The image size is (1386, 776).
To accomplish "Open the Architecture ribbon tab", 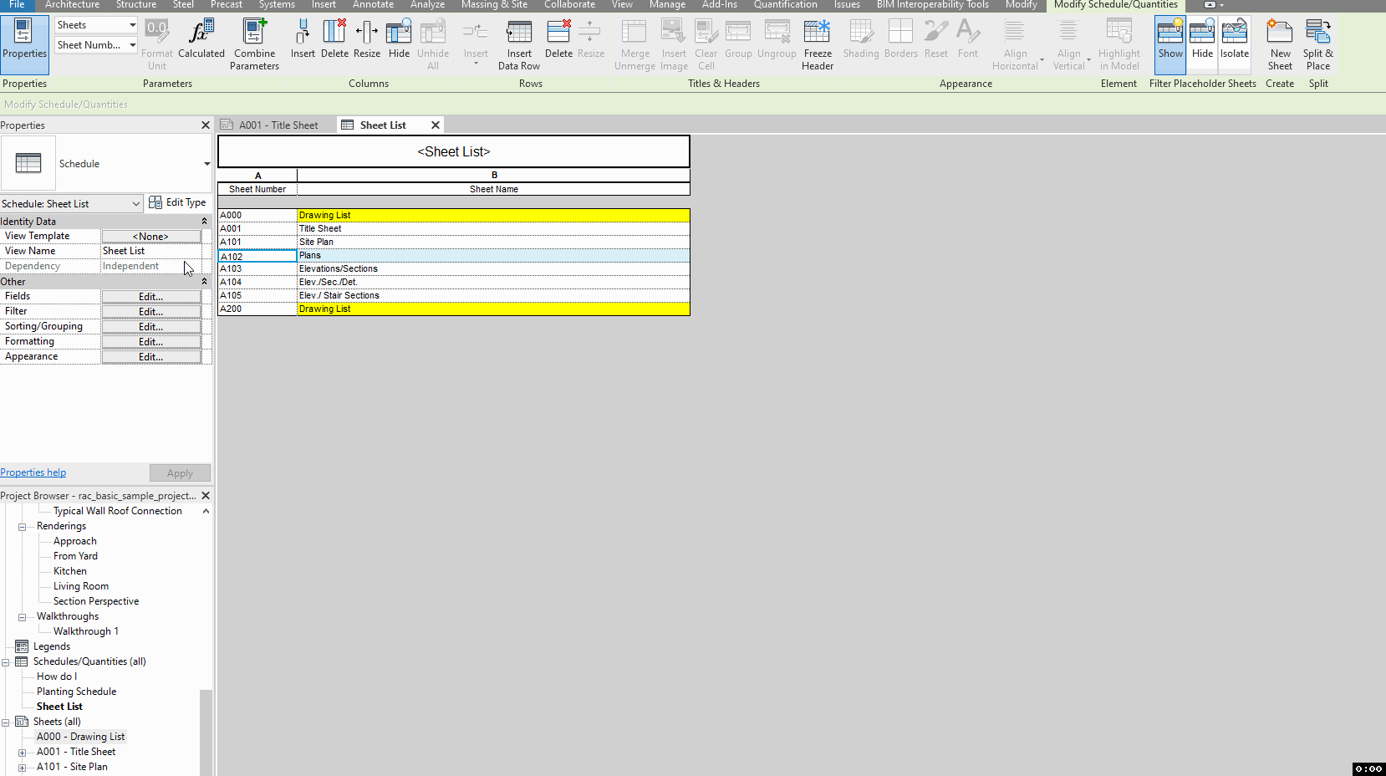I will tap(72, 5).
